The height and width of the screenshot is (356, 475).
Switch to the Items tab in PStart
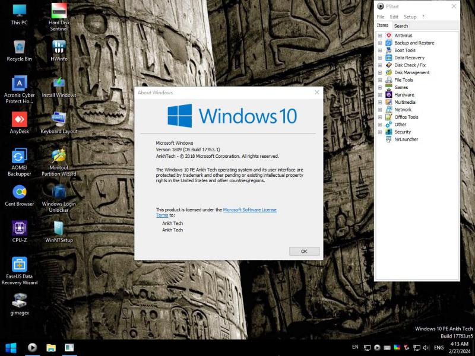[382, 26]
